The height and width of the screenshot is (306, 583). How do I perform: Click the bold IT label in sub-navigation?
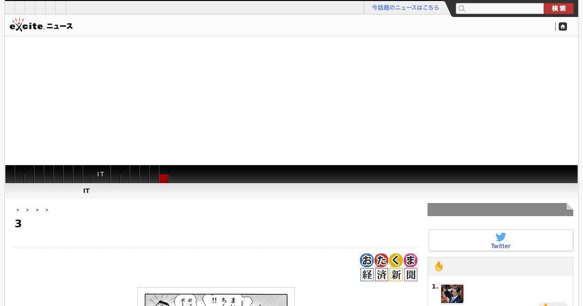point(86,191)
